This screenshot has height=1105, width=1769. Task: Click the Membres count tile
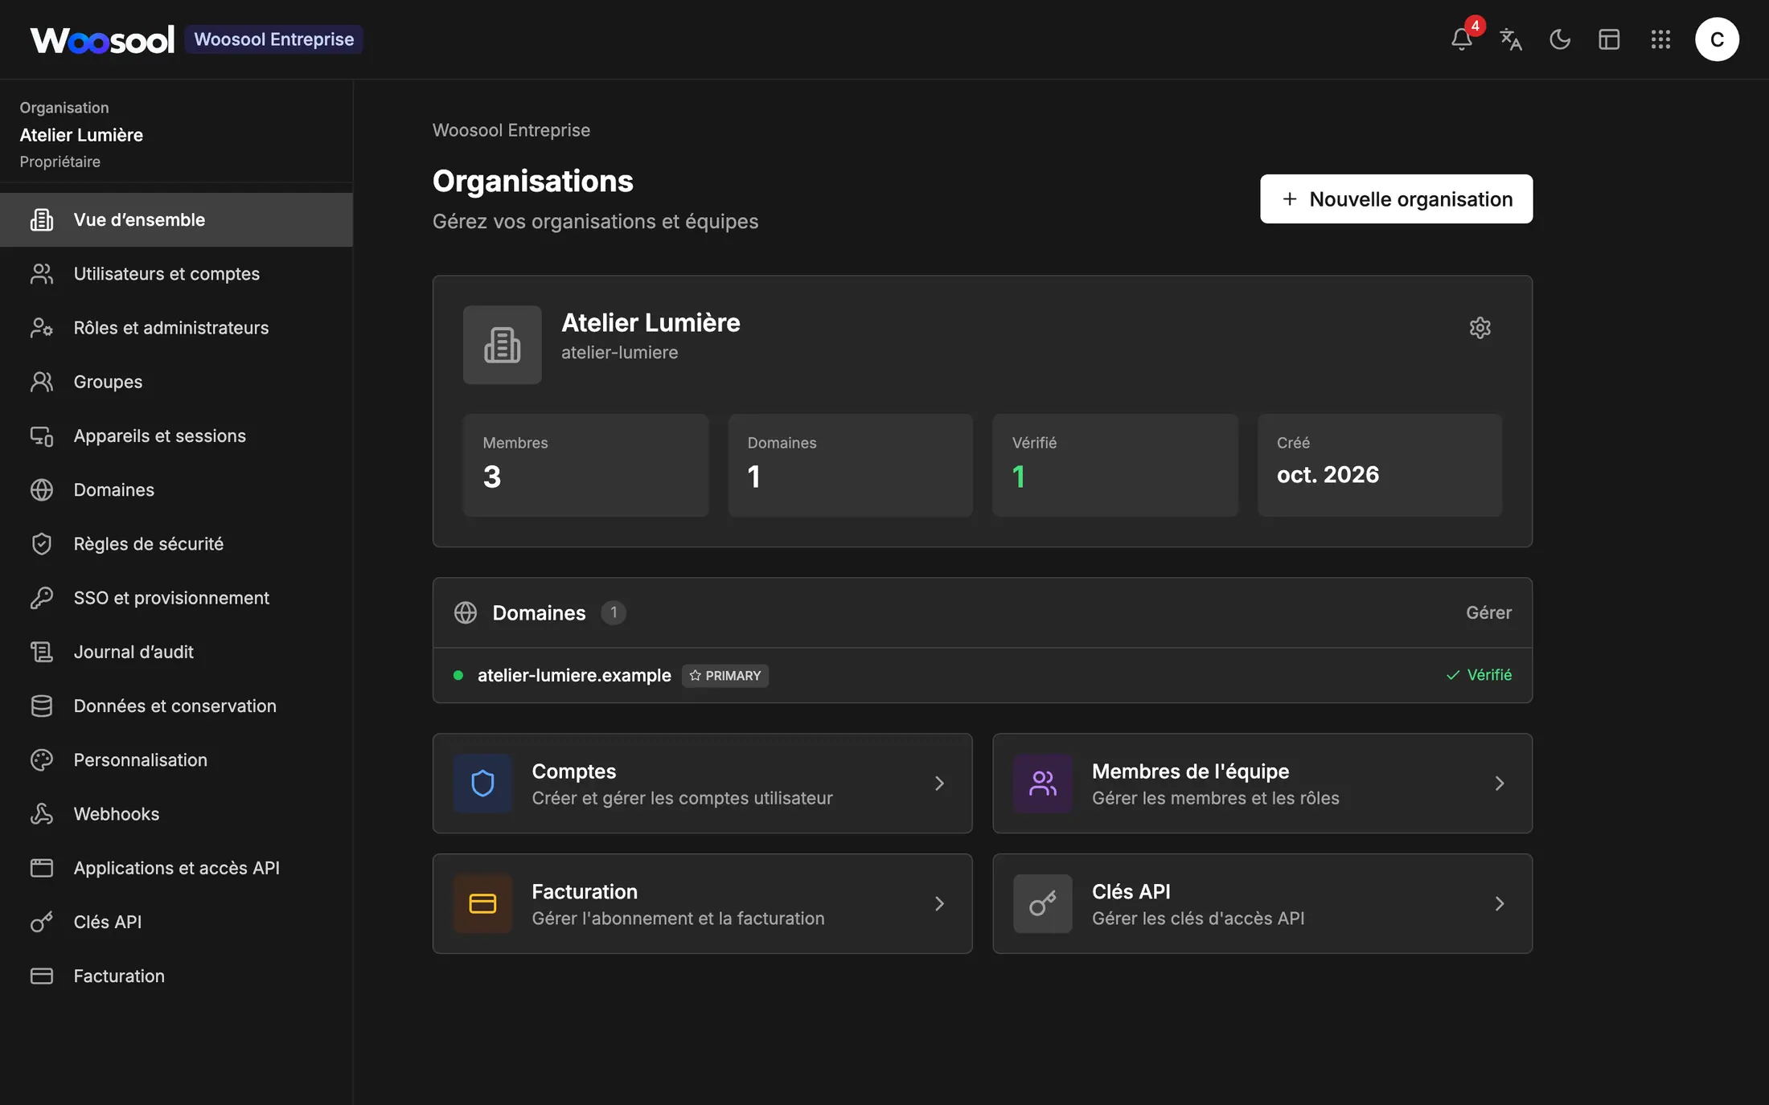click(x=585, y=465)
